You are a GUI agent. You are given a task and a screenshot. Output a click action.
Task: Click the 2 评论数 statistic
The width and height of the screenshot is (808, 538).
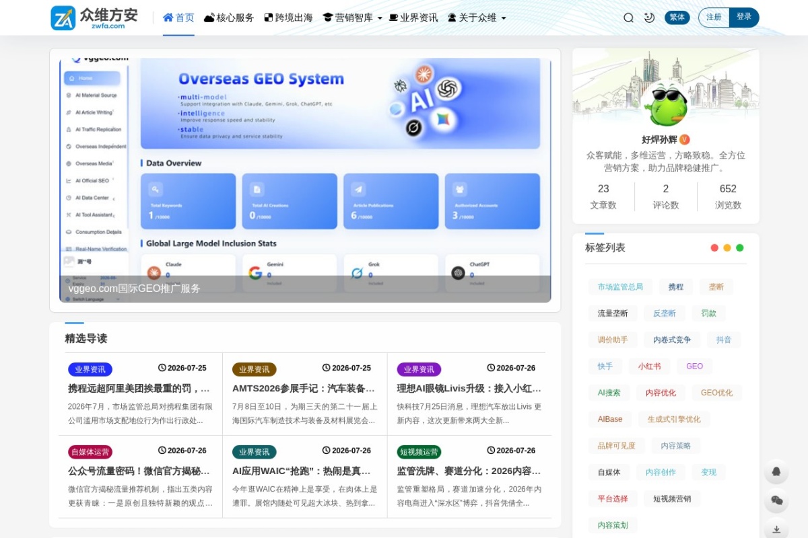point(666,196)
